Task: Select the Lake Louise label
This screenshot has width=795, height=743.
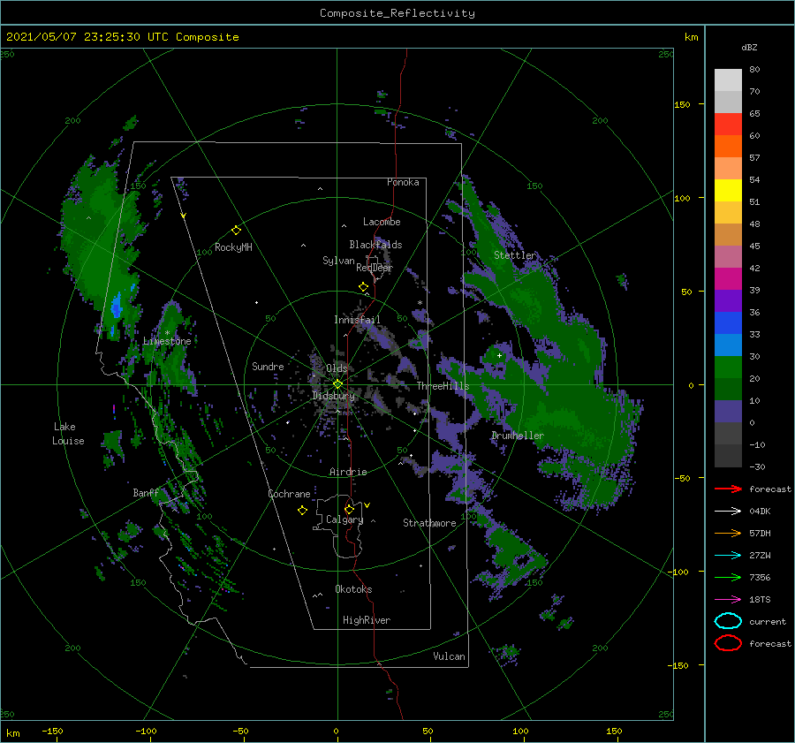Action: 68,434
